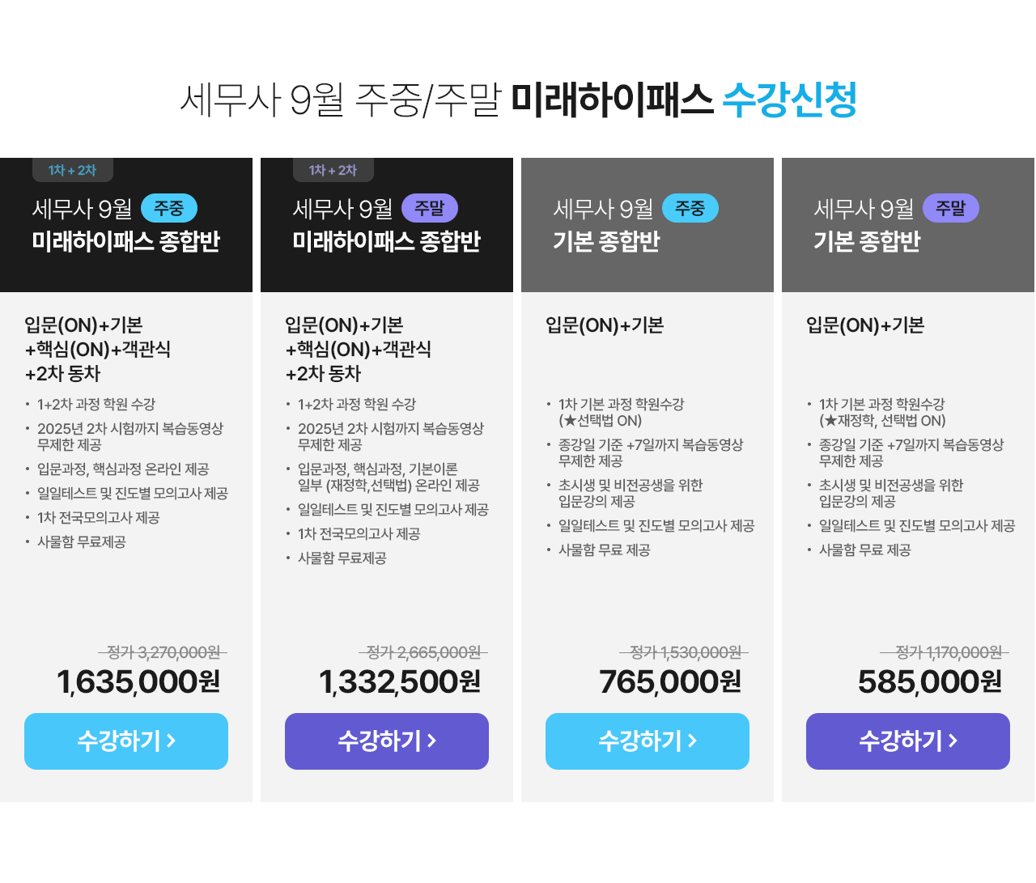Open the weekday 미래하이패스 종합반 card header

pyautogui.click(x=126, y=225)
